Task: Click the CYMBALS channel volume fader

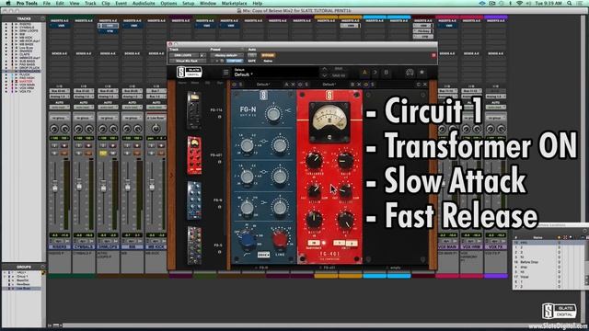Action: coord(79,185)
